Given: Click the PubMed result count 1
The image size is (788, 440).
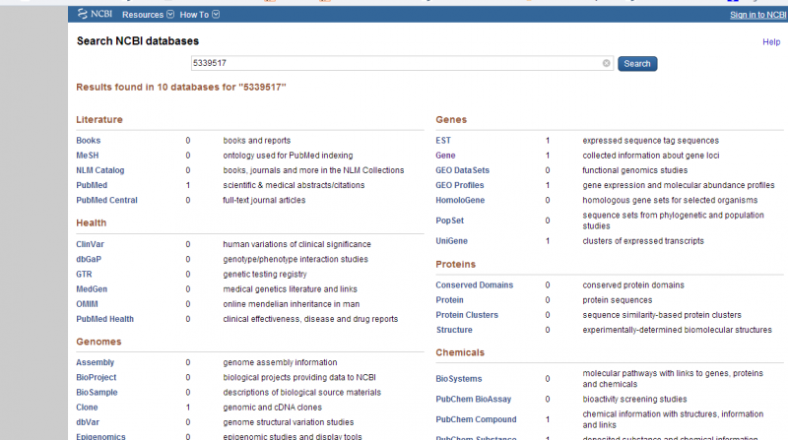Looking at the screenshot, I should (x=188, y=185).
